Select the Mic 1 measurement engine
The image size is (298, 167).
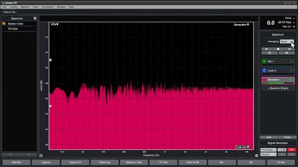[278, 62]
